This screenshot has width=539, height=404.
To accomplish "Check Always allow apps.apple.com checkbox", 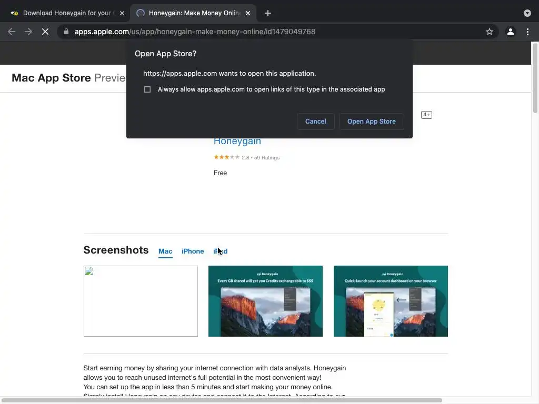I will (x=147, y=89).
